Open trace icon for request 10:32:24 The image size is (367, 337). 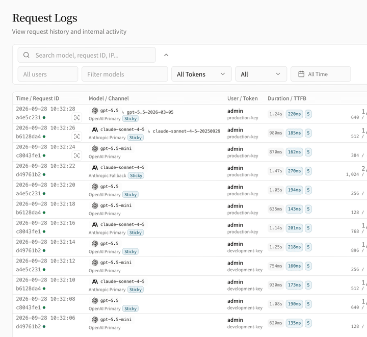(x=77, y=155)
